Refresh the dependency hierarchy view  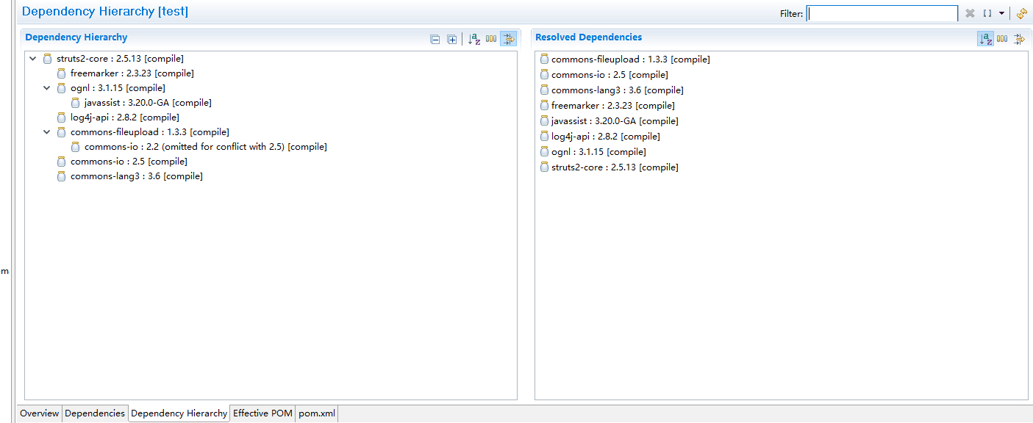1021,13
